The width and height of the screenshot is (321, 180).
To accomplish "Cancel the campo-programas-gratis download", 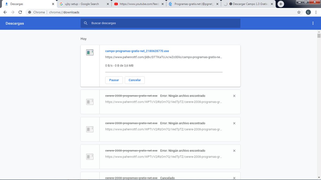I will [x=135, y=80].
